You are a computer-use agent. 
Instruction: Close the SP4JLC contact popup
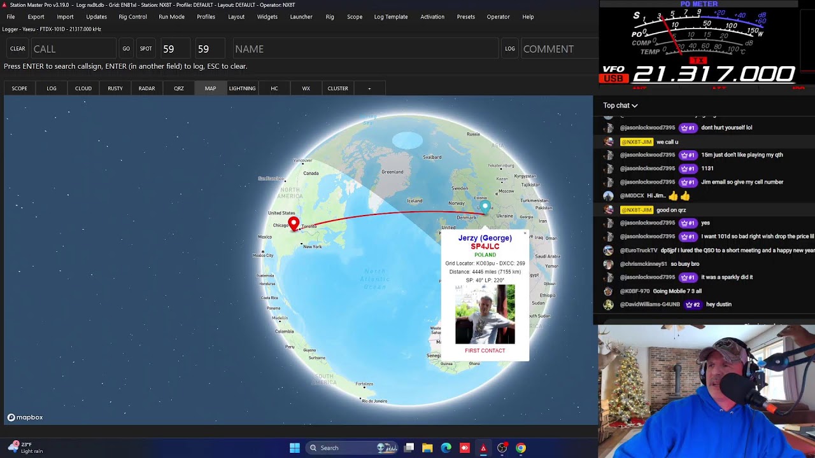pos(525,233)
